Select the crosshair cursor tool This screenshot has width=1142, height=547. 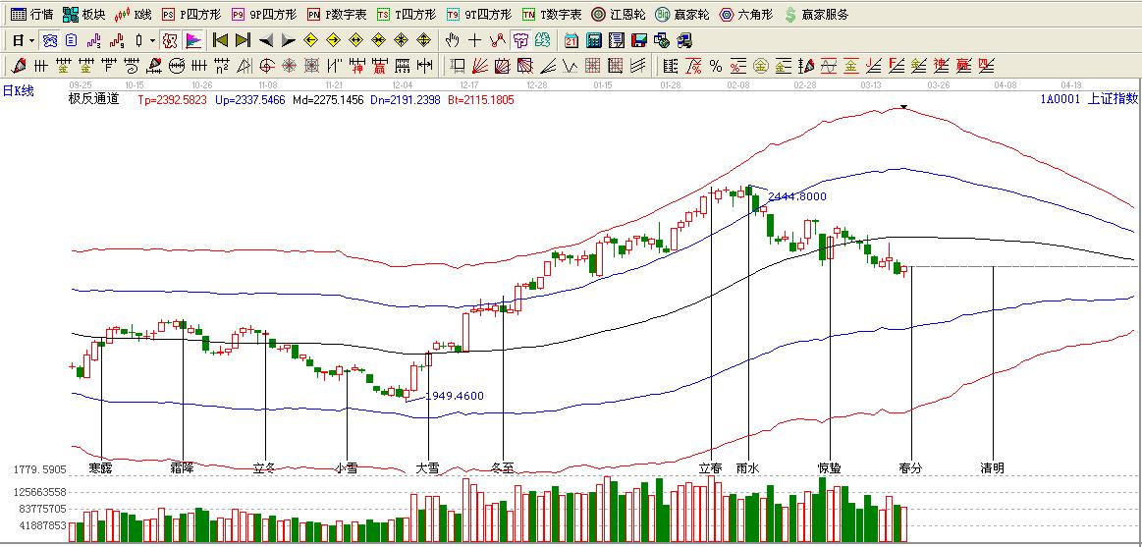point(474,40)
